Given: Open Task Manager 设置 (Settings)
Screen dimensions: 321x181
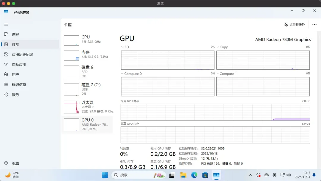Looking at the screenshot, I should pos(15,163).
